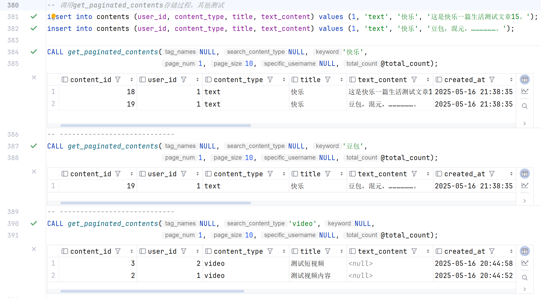Expand first result panel's side toolbar chevron
Screen dimensions: 541x298
click(525, 124)
